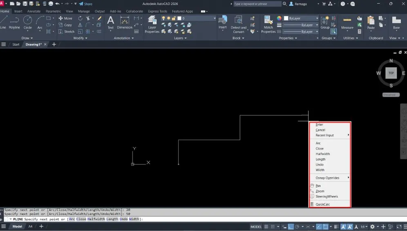Select the Circle drawing tool
The width and height of the screenshot is (407, 231).
coord(27,22)
